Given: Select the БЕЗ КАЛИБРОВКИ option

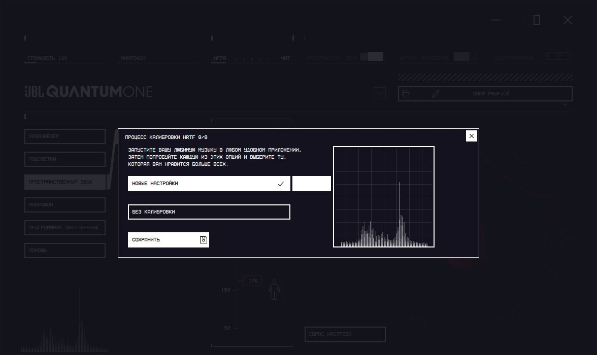Looking at the screenshot, I should tap(209, 212).
